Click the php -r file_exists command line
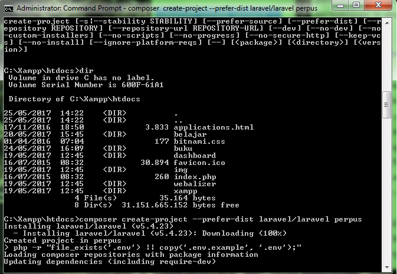The width and height of the screenshot is (397, 274). click(153, 247)
